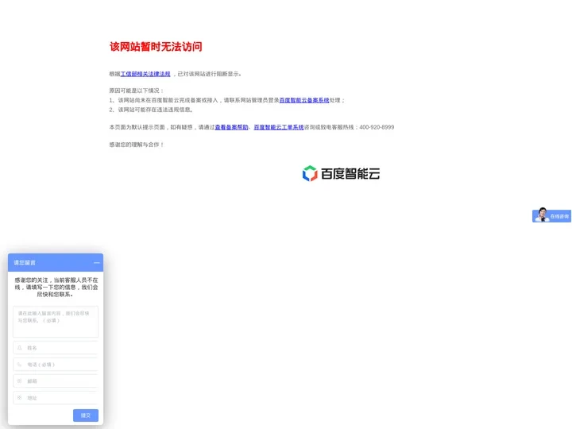Open the 在线咨询 floating chat button

[551, 215]
